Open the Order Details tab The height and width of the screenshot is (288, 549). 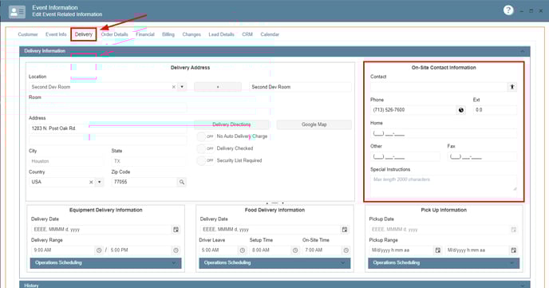point(114,34)
